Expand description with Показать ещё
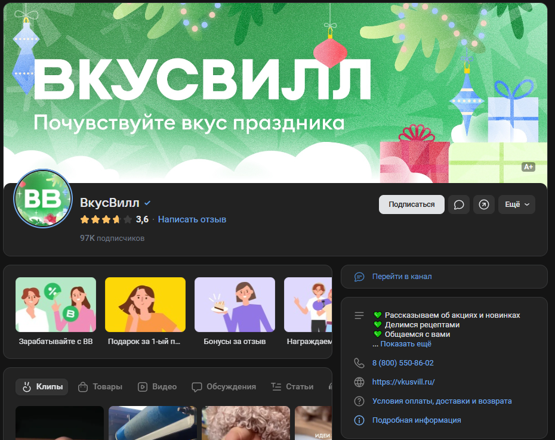 point(406,344)
